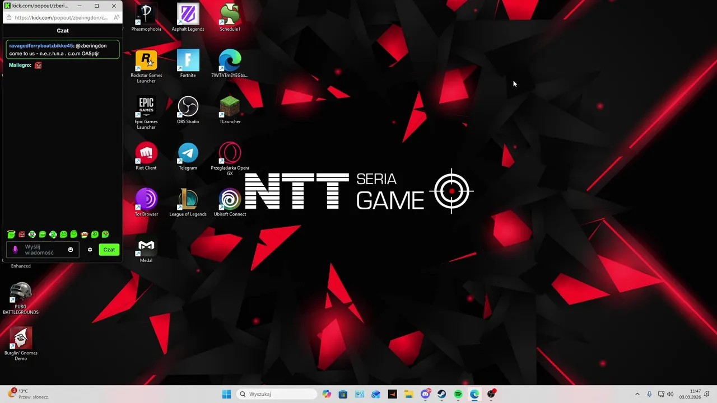Expand hidden system tray icons chevron

(x=637, y=394)
